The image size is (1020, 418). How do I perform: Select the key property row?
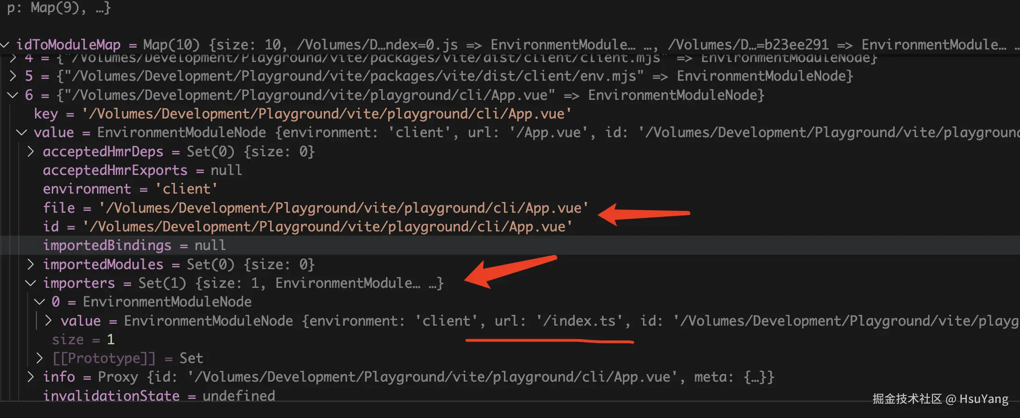coord(46,114)
